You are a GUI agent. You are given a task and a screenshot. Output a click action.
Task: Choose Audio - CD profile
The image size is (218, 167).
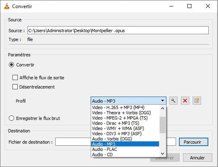125,155
